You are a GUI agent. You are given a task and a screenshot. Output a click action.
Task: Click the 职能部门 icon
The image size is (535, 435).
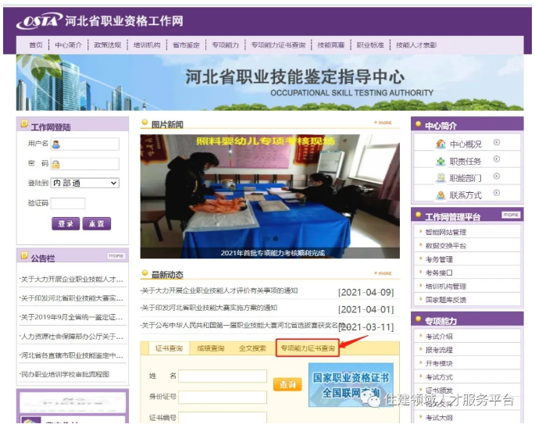[440, 178]
